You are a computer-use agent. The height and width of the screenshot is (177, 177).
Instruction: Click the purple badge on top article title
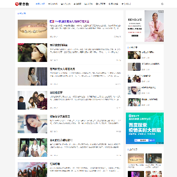pos(52,21)
